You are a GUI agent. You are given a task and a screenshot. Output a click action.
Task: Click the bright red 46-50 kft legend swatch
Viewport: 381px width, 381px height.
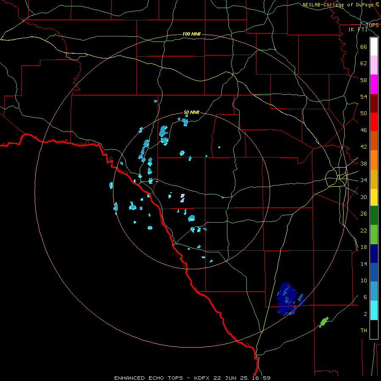374,122
